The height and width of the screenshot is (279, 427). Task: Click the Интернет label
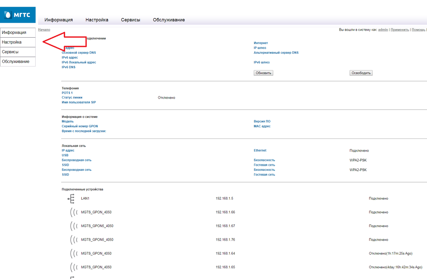pos(261,43)
